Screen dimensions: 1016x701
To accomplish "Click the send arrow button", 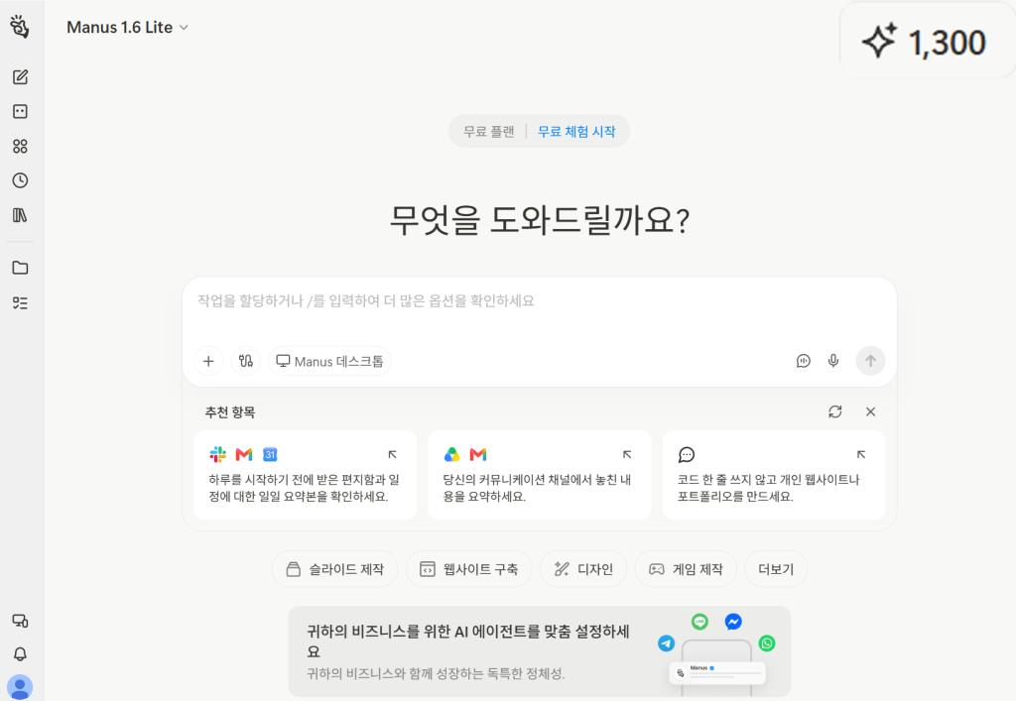I will point(870,361).
